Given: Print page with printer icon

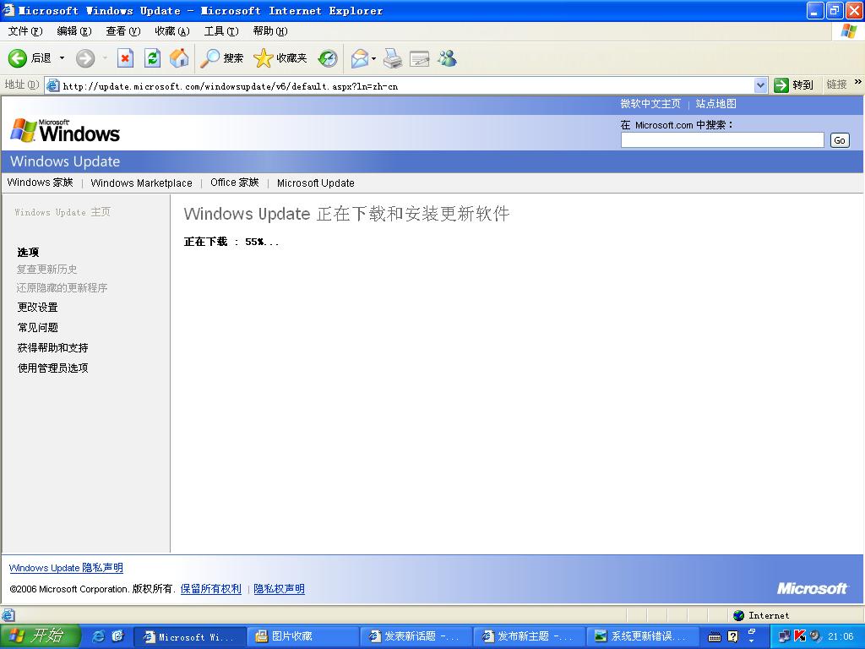Looking at the screenshot, I should 393,58.
